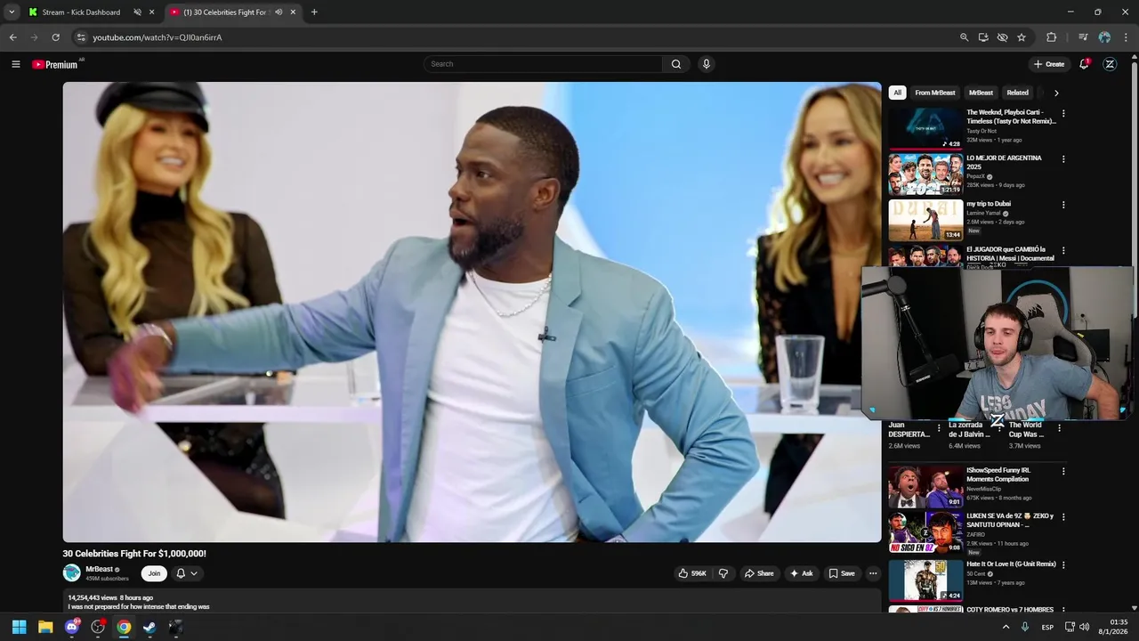Image resolution: width=1139 pixels, height=641 pixels.
Task: Open the Chrome zoom magnifier icon
Action: 964,37
